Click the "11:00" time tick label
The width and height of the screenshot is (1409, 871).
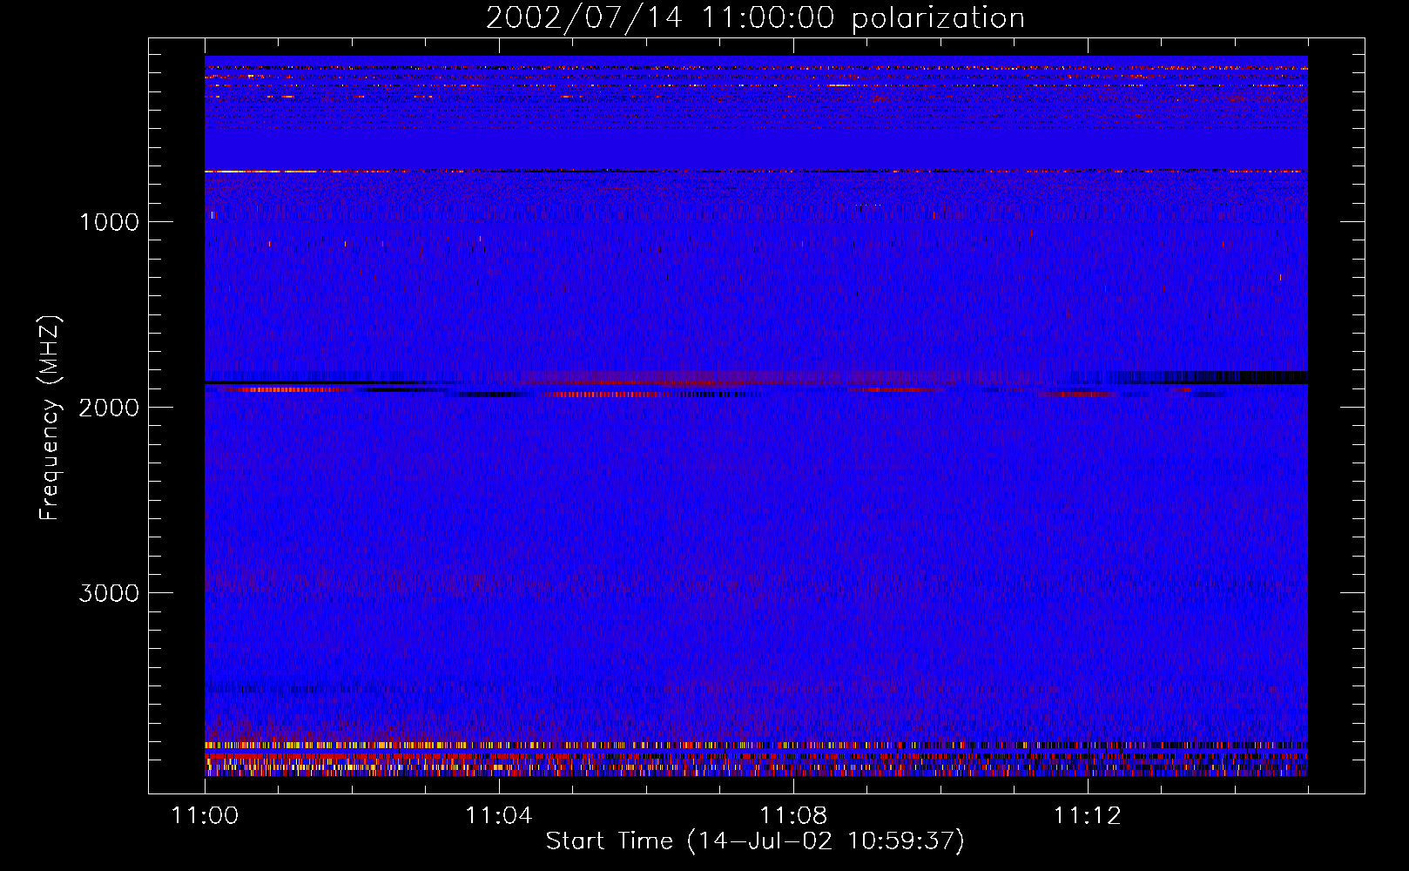[x=205, y=815]
